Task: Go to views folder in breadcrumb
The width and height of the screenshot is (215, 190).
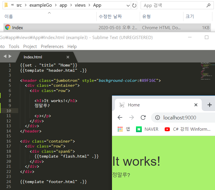Action: coord(80,5)
